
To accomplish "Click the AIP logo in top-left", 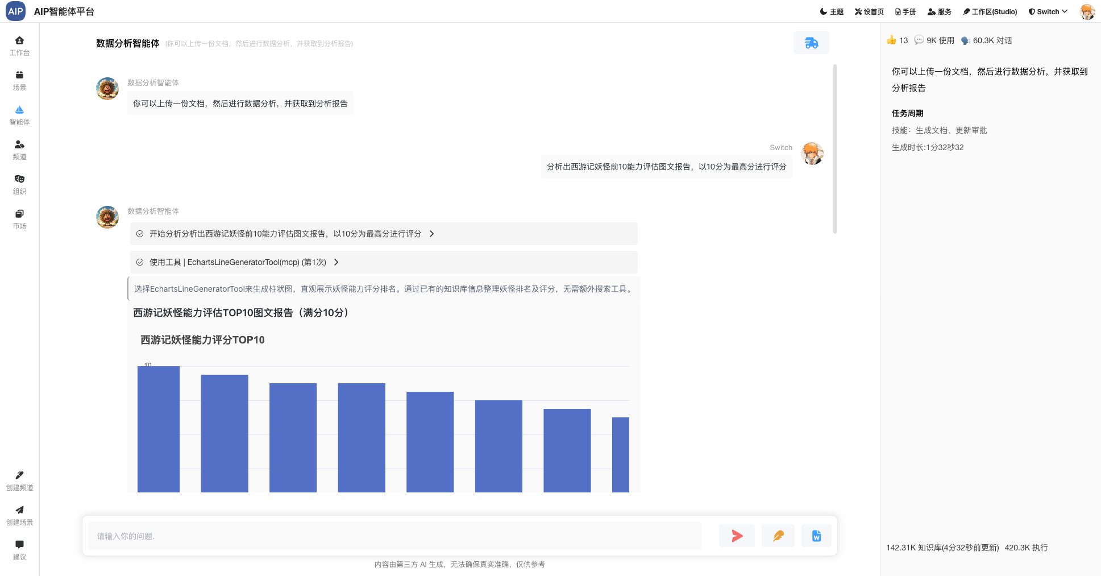I will tap(15, 11).
